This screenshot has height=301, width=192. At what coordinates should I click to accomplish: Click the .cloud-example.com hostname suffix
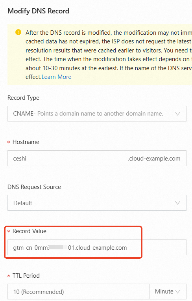coord(154,159)
